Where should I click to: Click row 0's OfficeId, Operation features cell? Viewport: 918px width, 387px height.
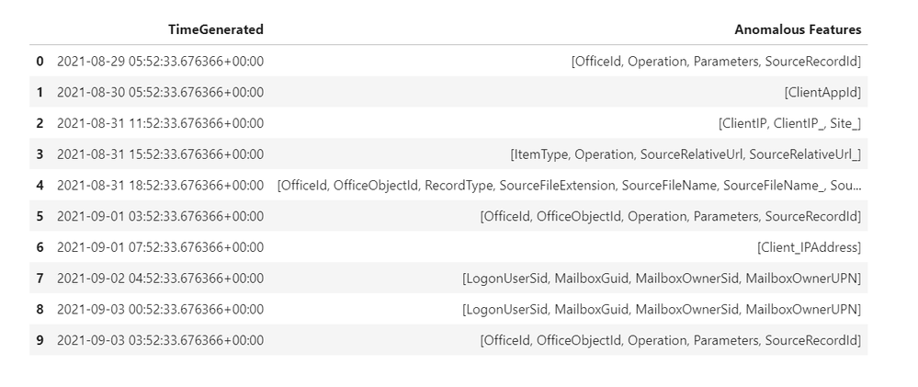pos(716,62)
